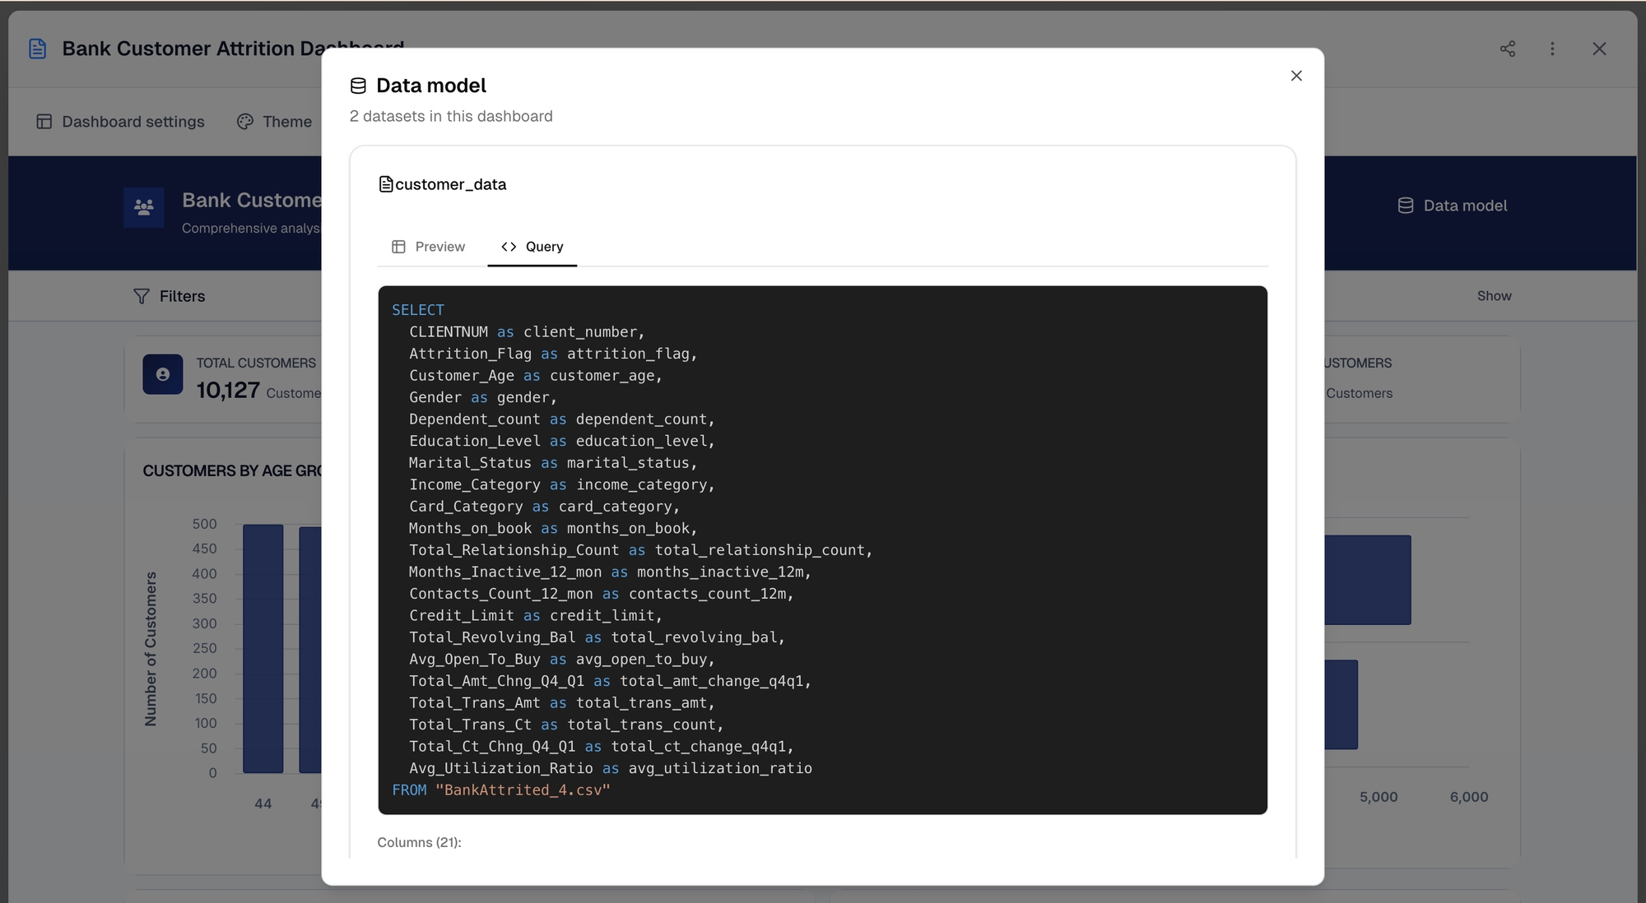Screen dimensions: 1646x903
Task: Click the database icon next to Data model button
Action: [1406, 206]
